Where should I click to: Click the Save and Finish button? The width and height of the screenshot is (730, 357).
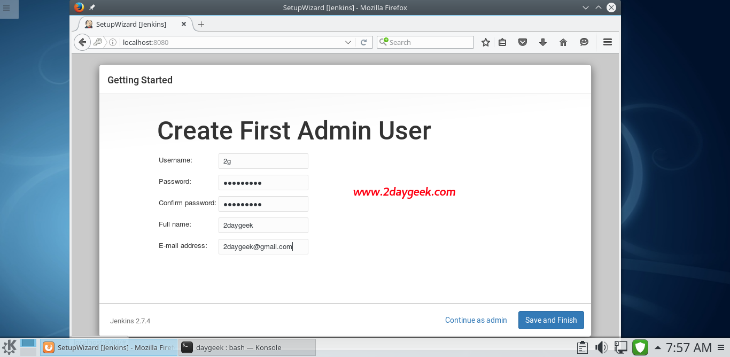[551, 320]
